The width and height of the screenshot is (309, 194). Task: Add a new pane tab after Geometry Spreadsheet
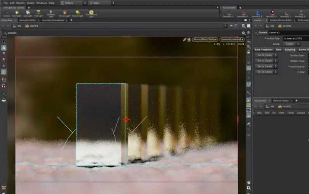[x=72, y=20]
